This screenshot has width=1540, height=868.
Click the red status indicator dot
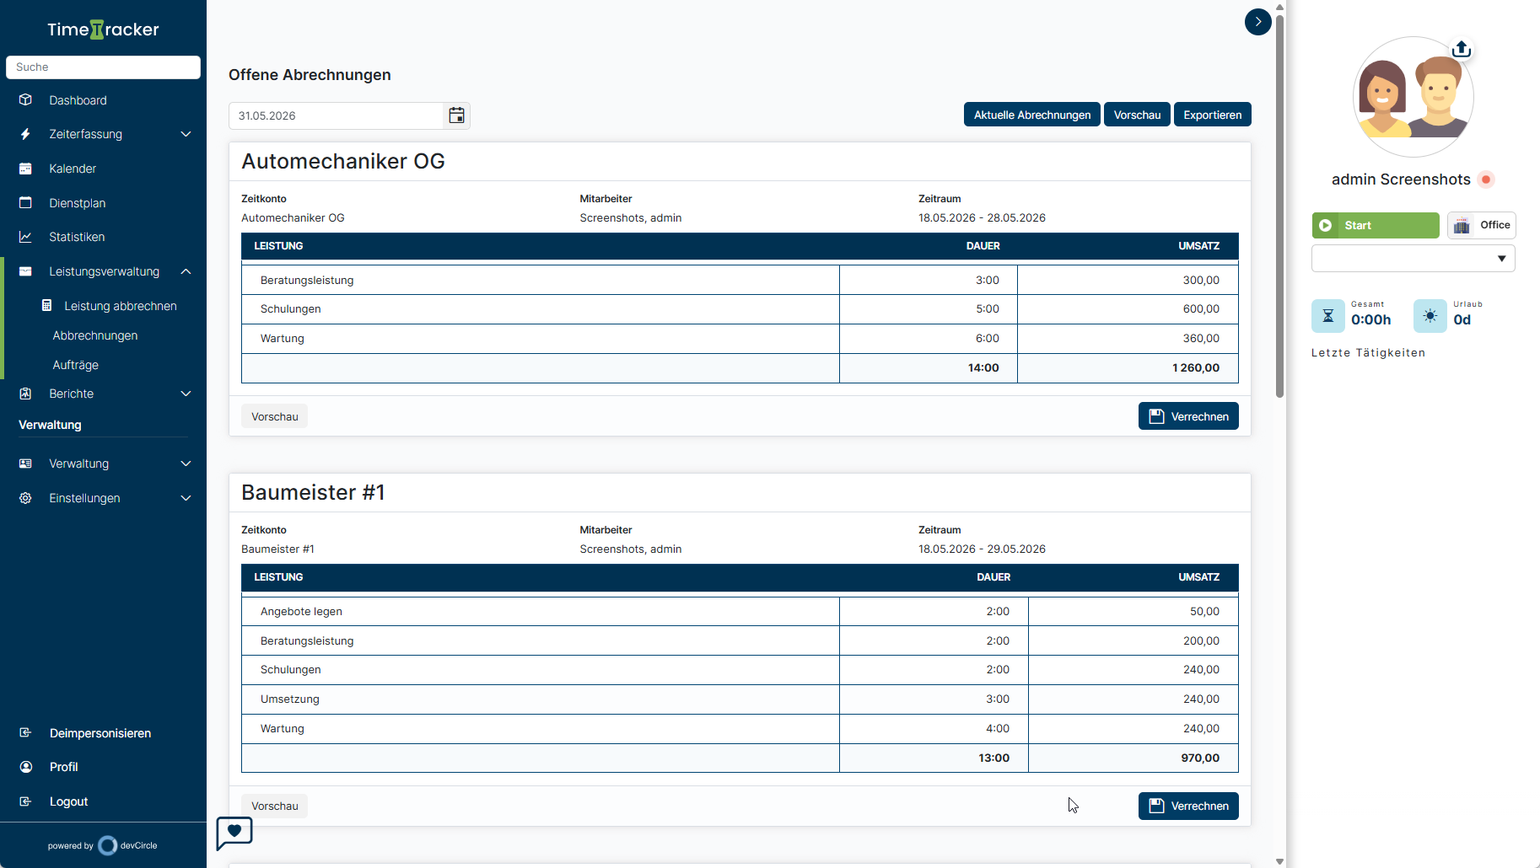coord(1486,179)
